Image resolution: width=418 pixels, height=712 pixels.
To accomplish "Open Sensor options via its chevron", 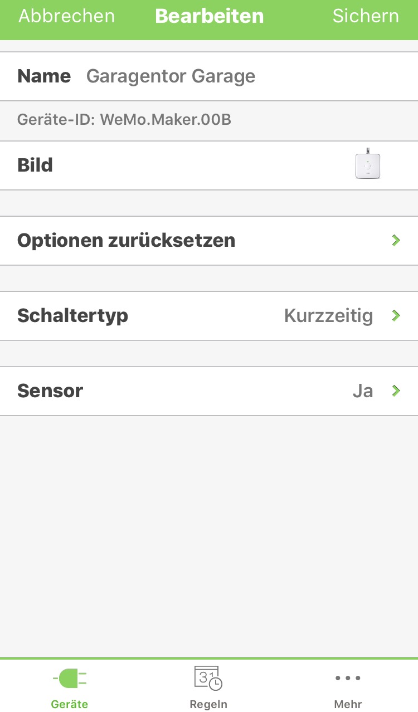I will [x=396, y=391].
